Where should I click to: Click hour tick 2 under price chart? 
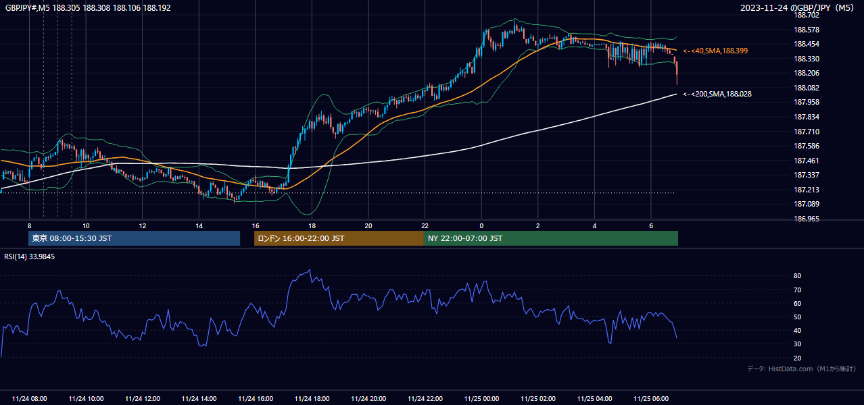(537, 225)
